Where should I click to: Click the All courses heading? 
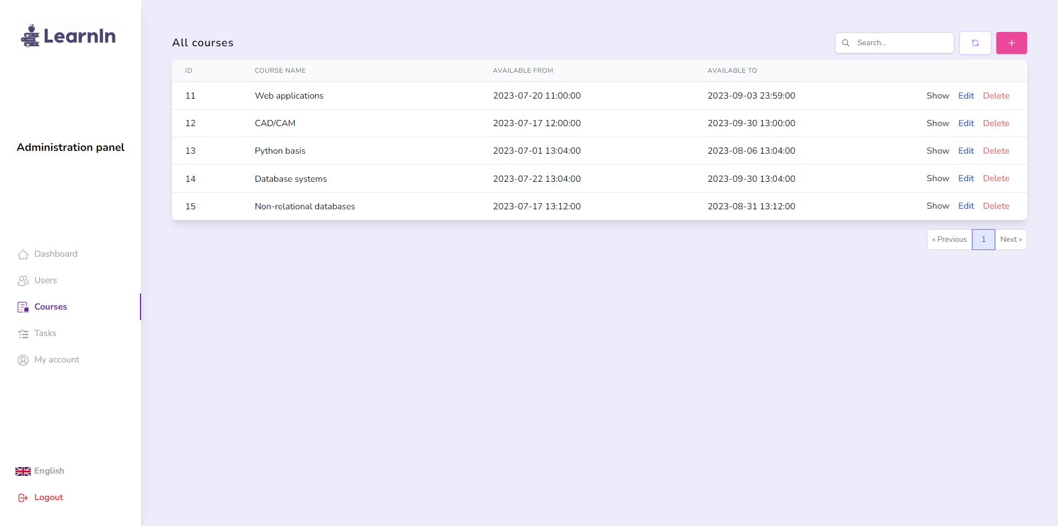coord(203,43)
